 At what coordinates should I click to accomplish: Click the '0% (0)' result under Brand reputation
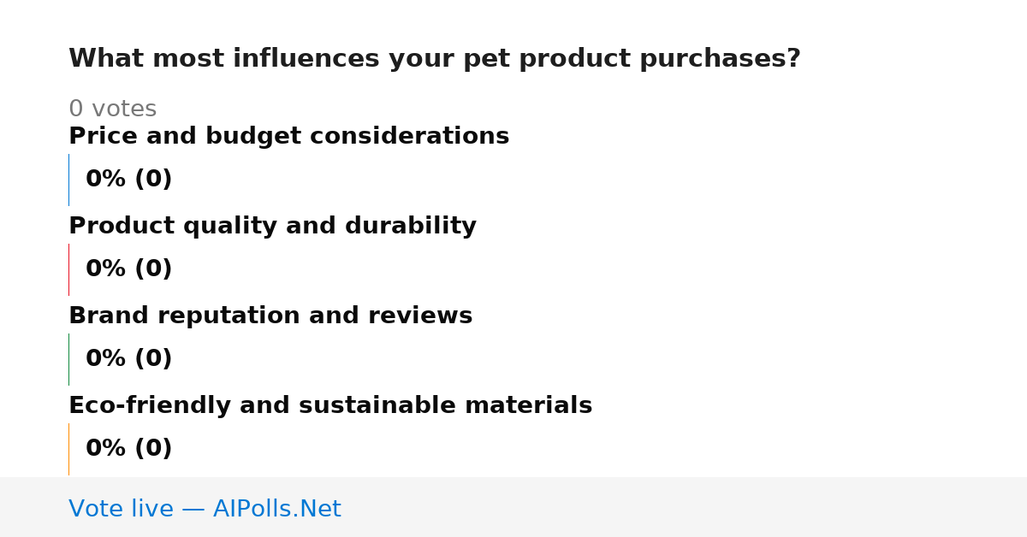pos(128,359)
